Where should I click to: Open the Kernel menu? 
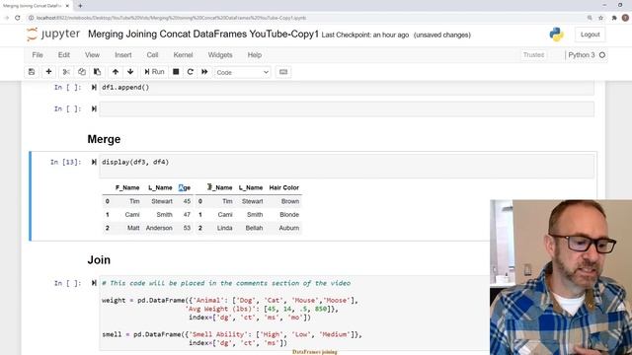(183, 55)
